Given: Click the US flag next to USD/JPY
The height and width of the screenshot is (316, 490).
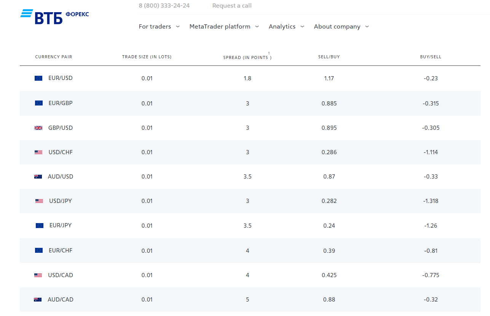Looking at the screenshot, I should [39, 201].
